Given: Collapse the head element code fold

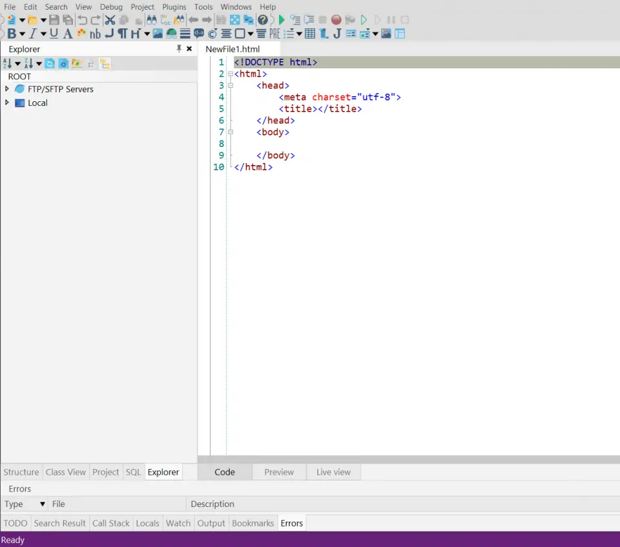Looking at the screenshot, I should pos(231,85).
